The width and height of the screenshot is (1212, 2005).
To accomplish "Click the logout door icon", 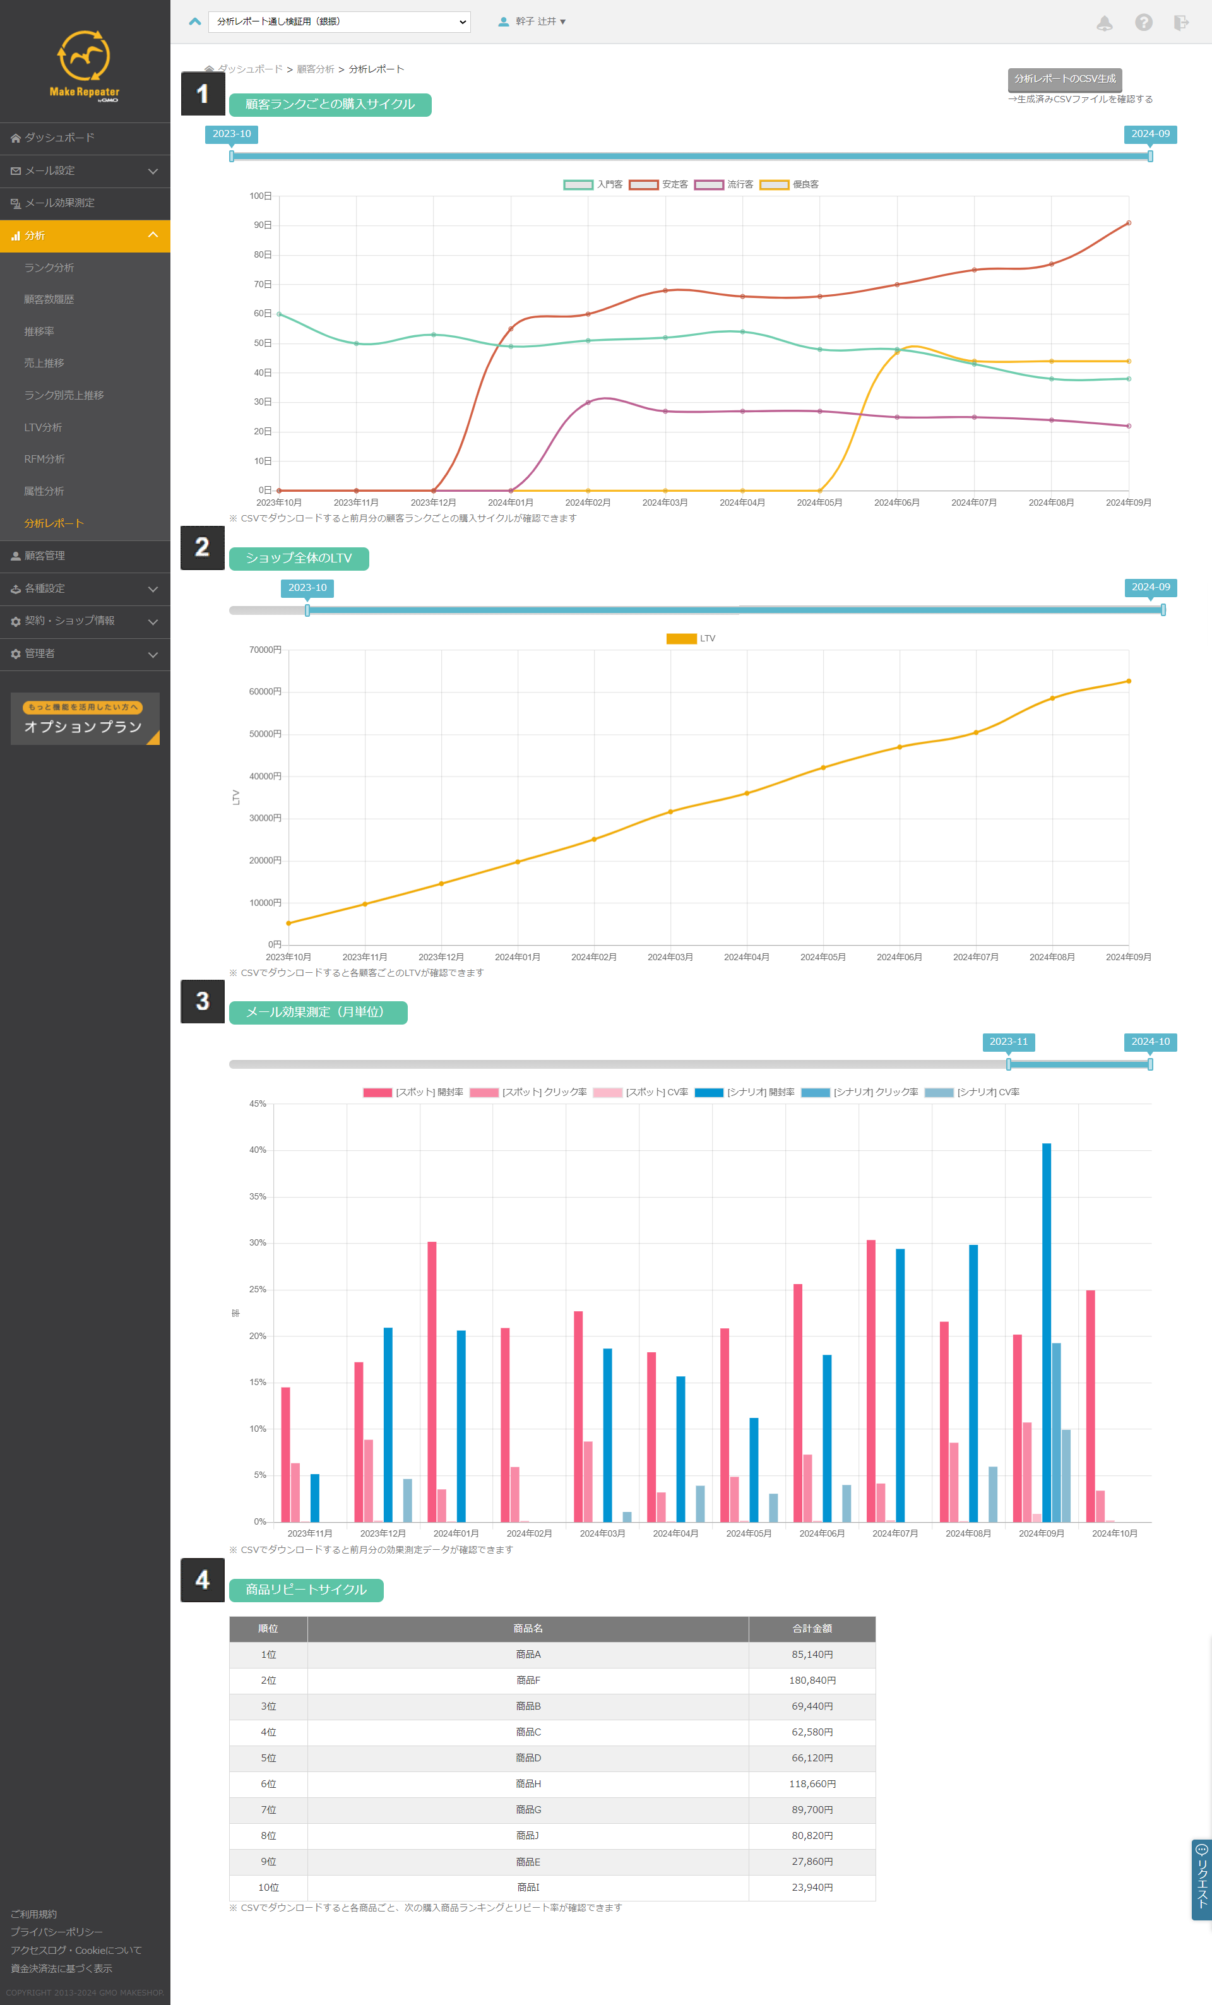I will coord(1180,23).
